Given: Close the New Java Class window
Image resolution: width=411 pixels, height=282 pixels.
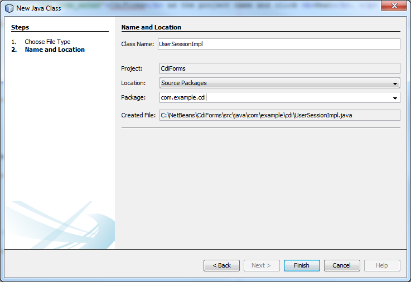Looking at the screenshot, I should click(x=394, y=6).
